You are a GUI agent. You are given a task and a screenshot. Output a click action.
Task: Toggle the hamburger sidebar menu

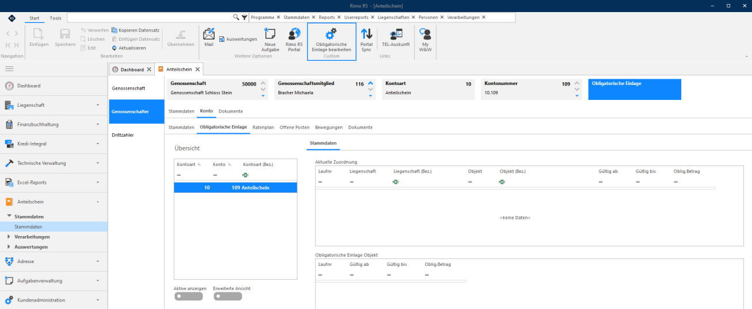point(9,69)
